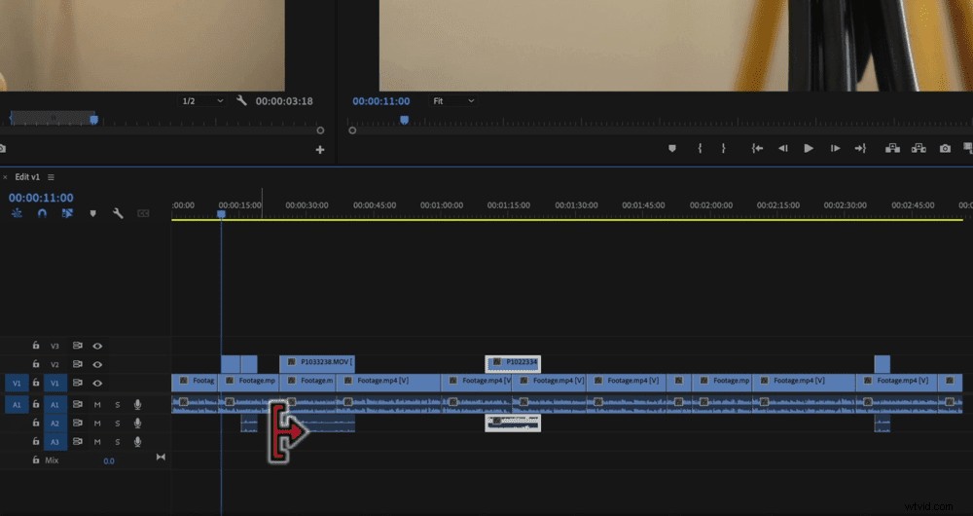Open the 1/2 playback resolution dropdown
The width and height of the screenshot is (973, 516).
201,100
